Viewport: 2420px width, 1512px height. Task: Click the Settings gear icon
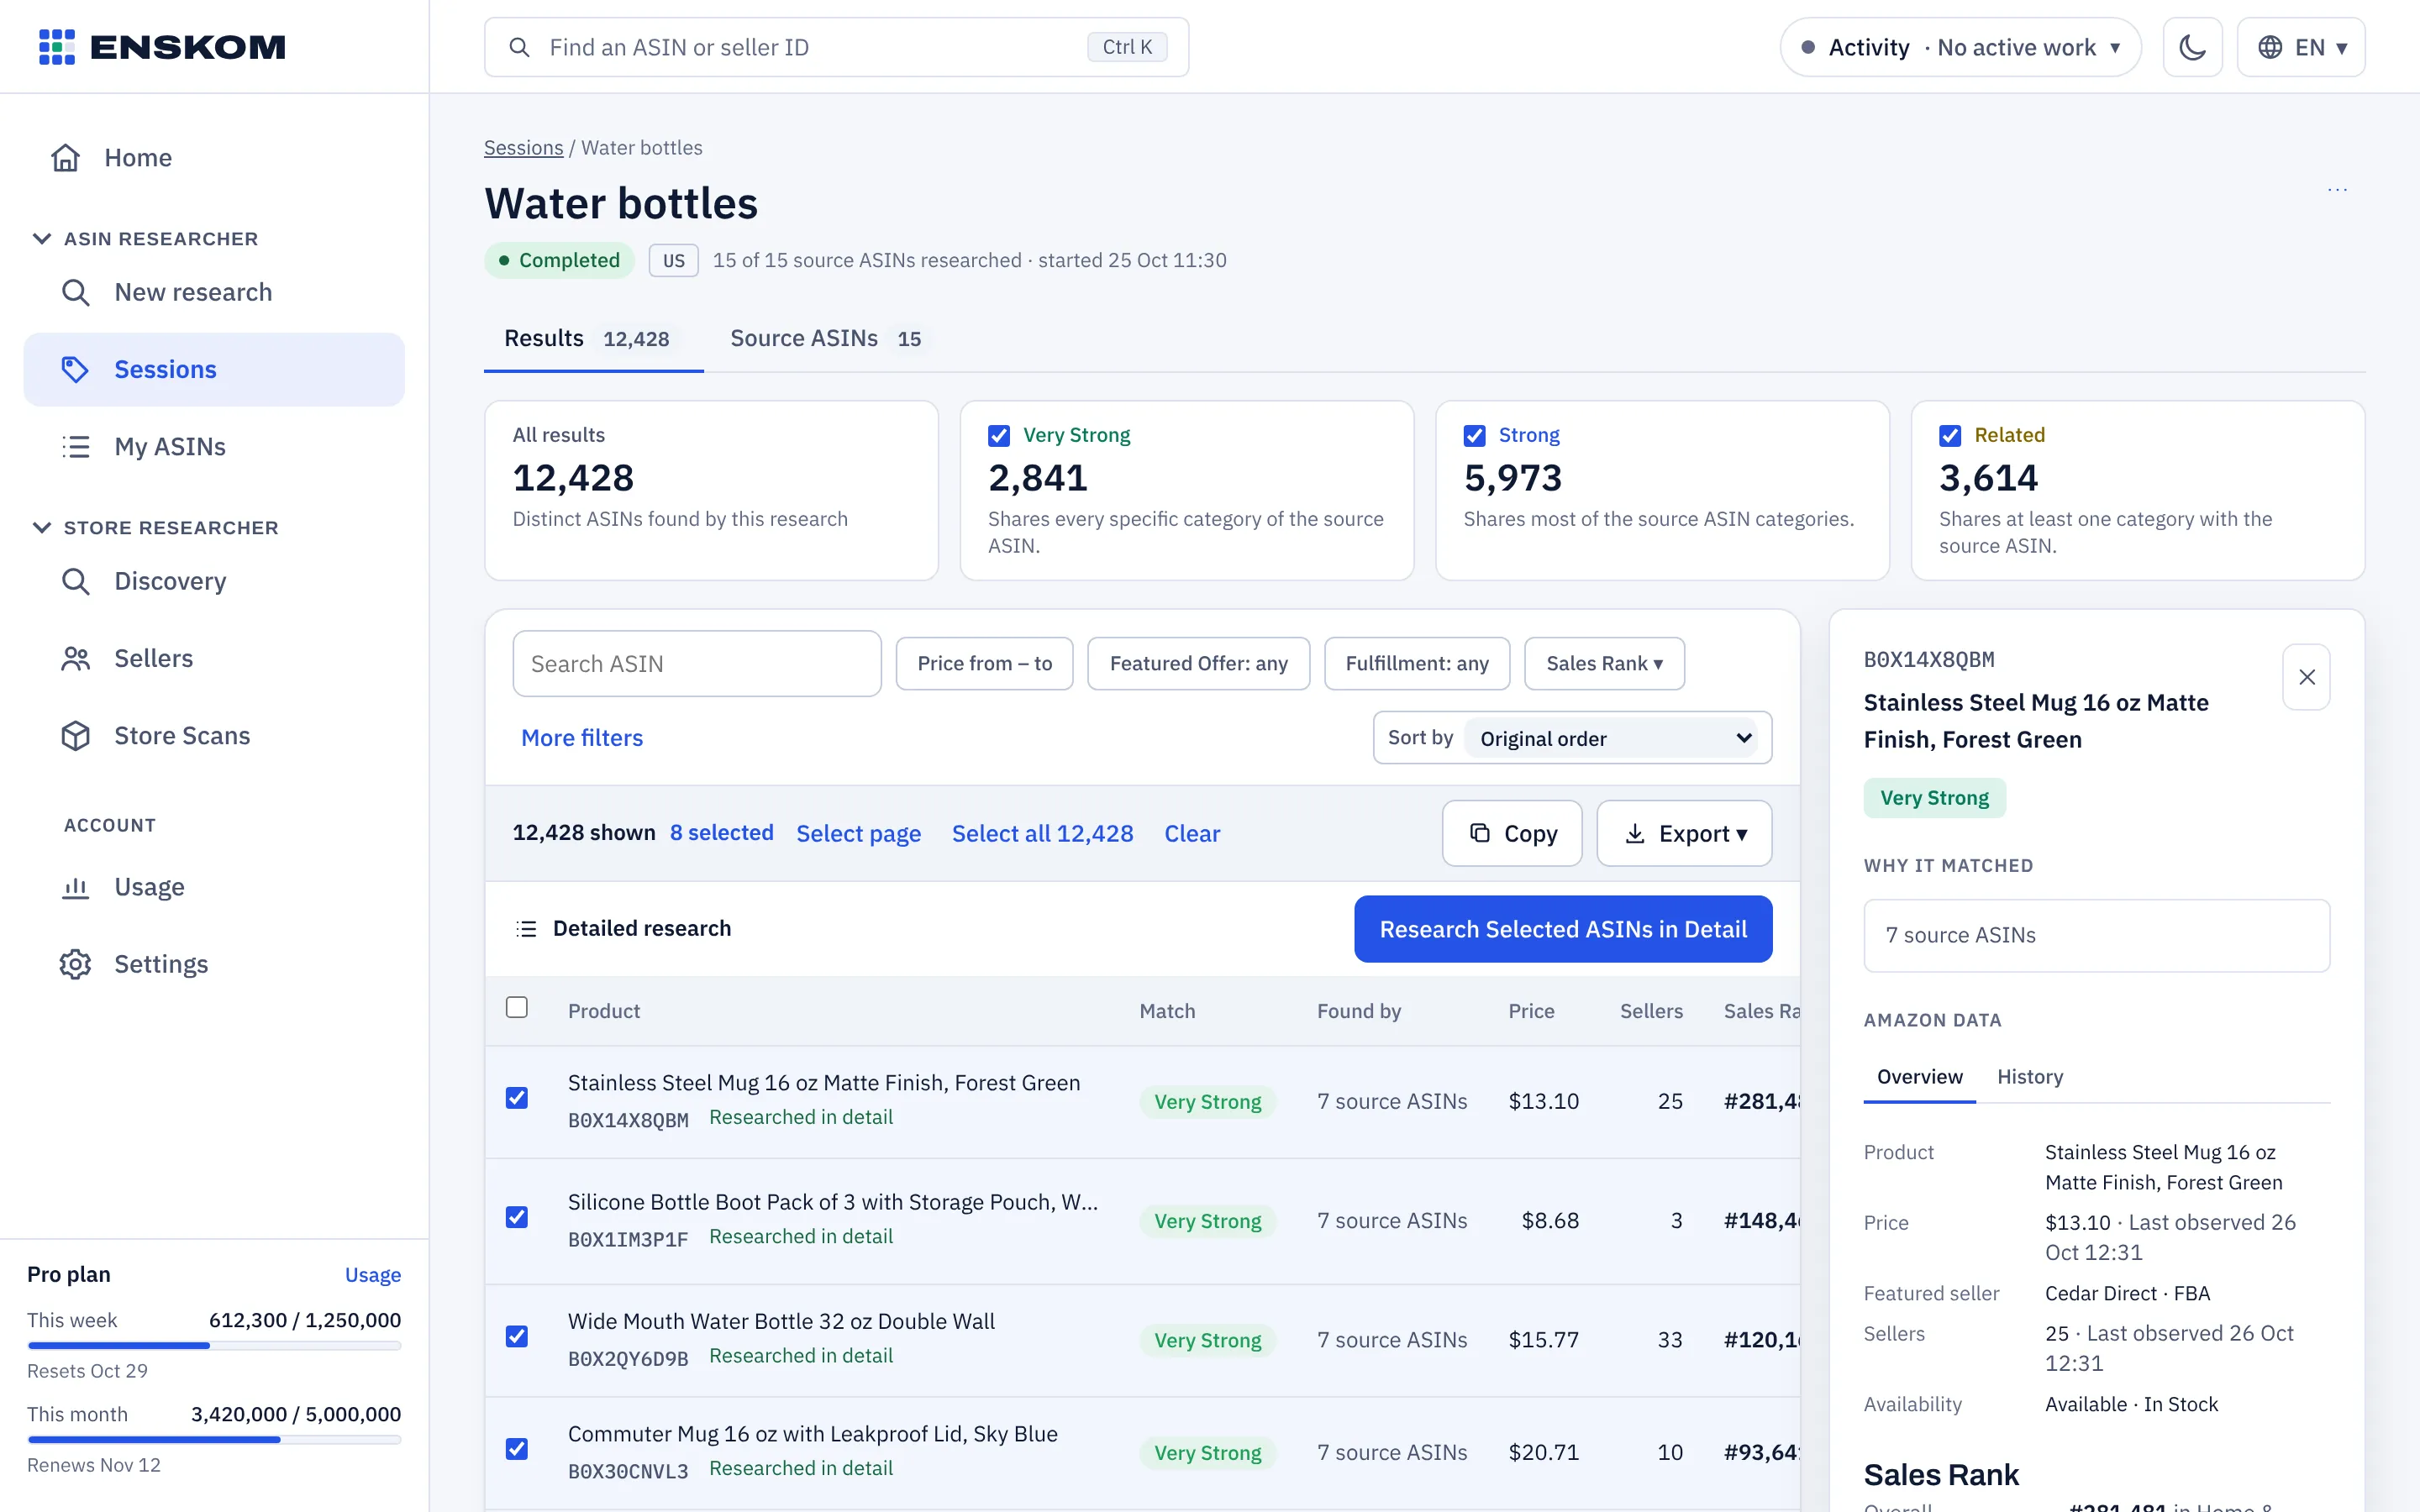coord(76,964)
